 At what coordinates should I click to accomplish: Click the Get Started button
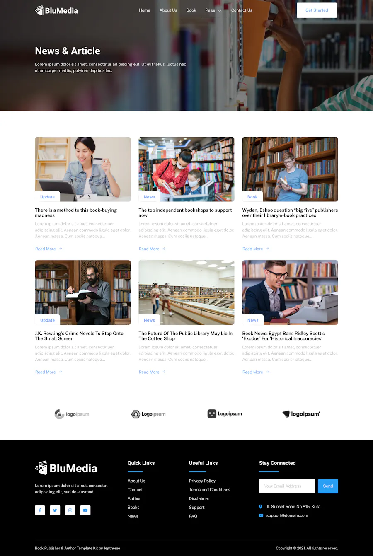click(x=317, y=10)
